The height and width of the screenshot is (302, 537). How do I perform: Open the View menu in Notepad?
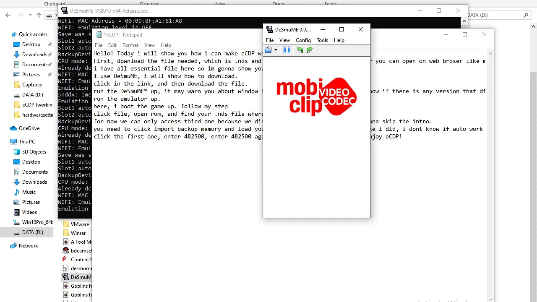(149, 45)
